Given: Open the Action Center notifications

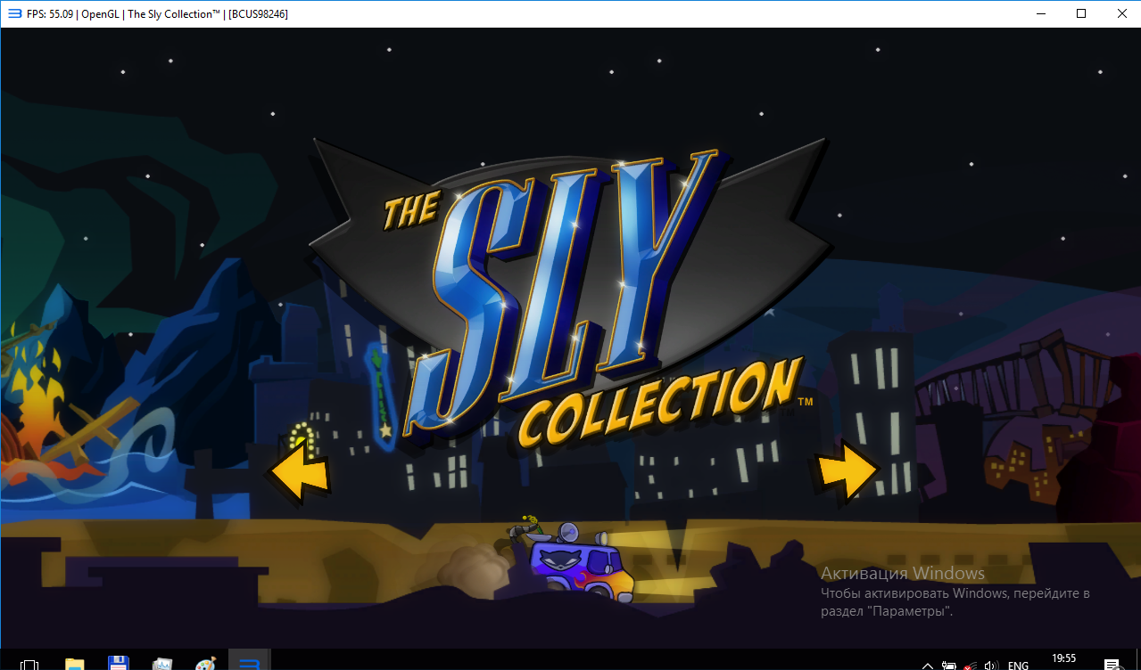Looking at the screenshot, I should (1112, 664).
